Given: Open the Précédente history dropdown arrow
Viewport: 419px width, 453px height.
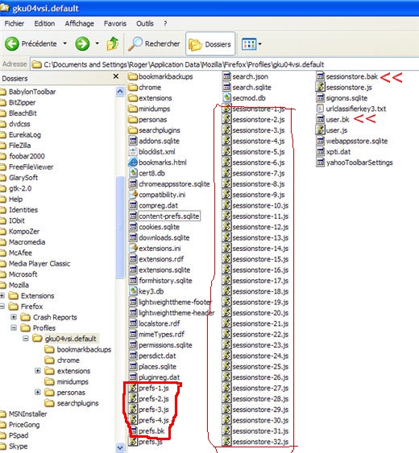Looking at the screenshot, I should point(65,43).
